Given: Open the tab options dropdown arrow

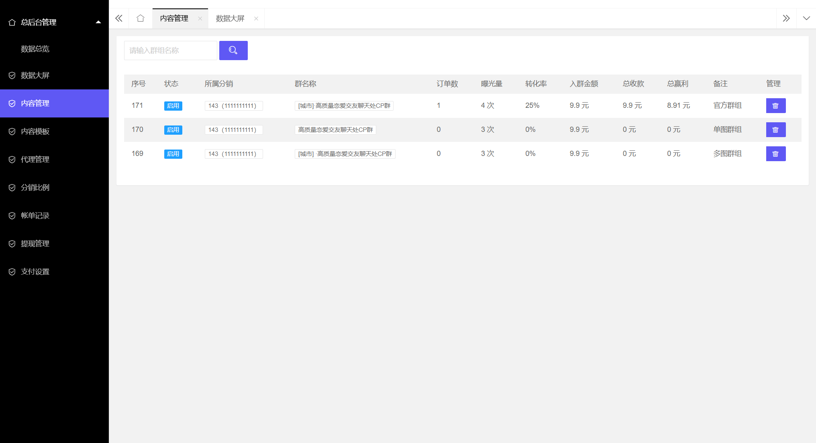Looking at the screenshot, I should click(806, 18).
